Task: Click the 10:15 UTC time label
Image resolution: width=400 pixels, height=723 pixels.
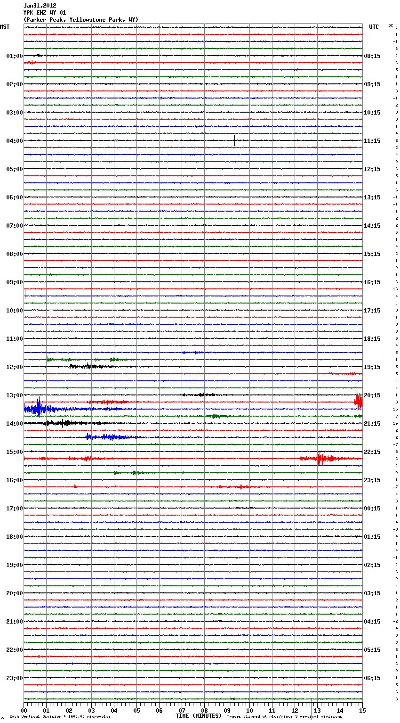Action: click(x=372, y=113)
